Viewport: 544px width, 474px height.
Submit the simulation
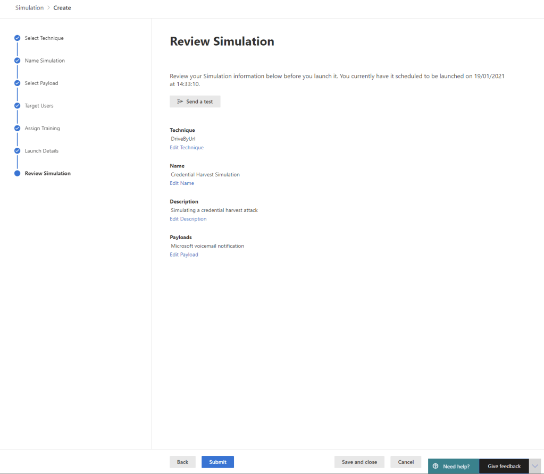click(217, 462)
